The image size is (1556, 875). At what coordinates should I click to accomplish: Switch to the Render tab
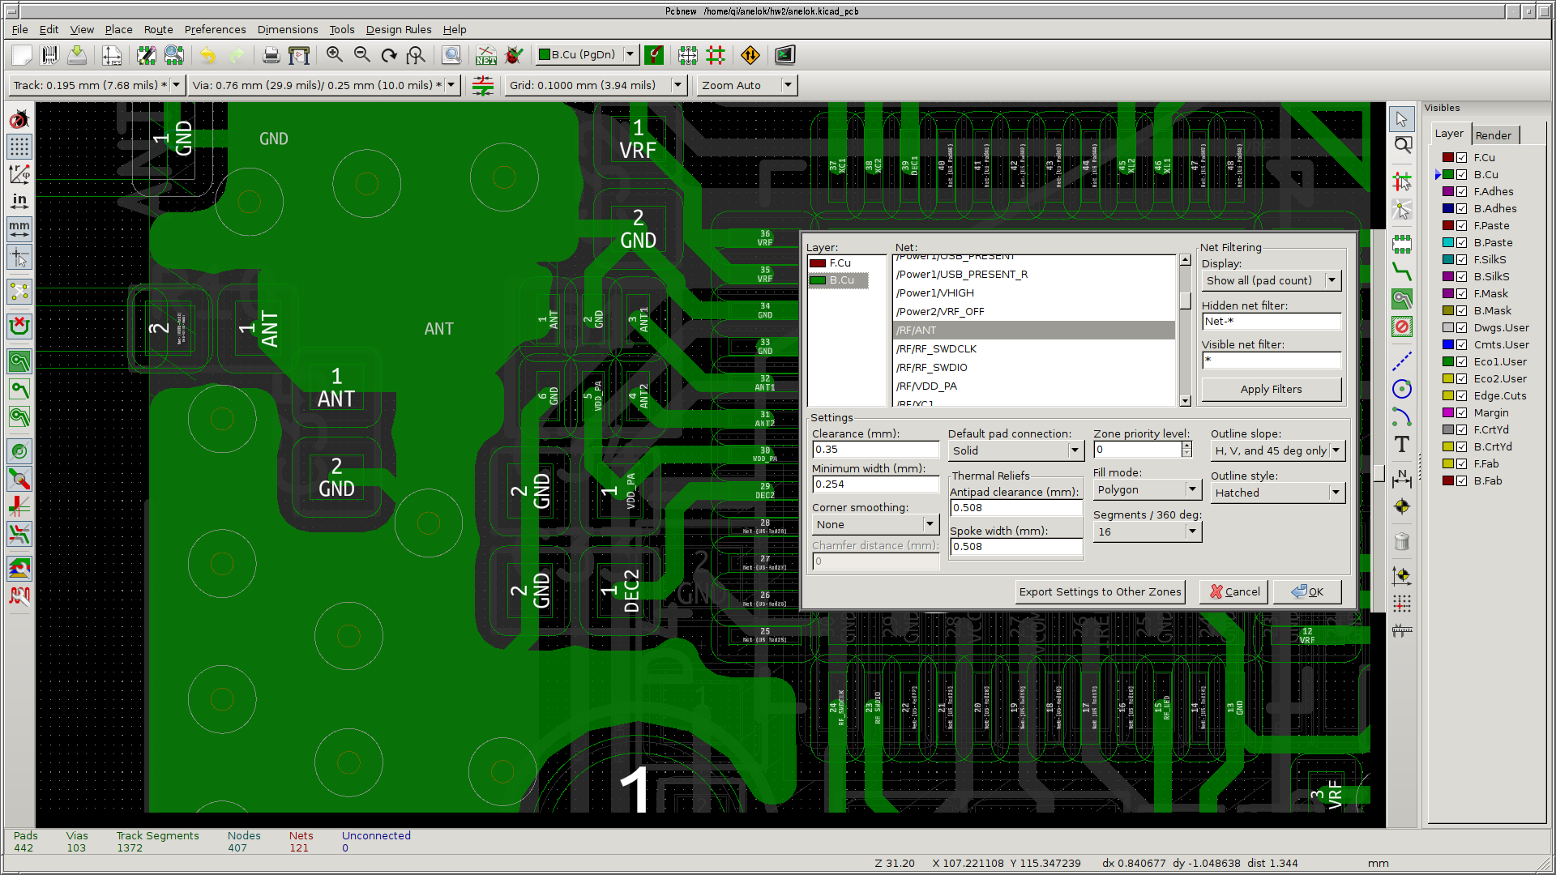tap(1493, 135)
